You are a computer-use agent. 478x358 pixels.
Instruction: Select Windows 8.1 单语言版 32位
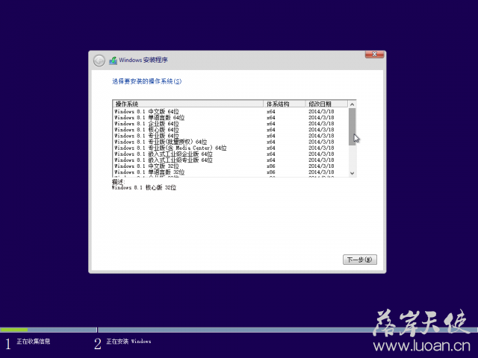231,172
